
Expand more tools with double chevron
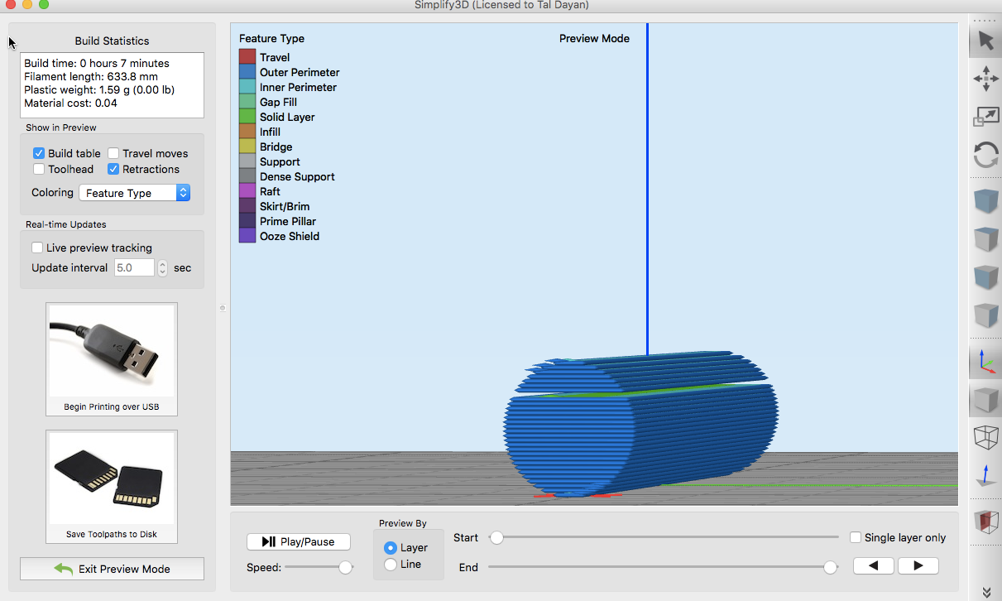coord(986,591)
